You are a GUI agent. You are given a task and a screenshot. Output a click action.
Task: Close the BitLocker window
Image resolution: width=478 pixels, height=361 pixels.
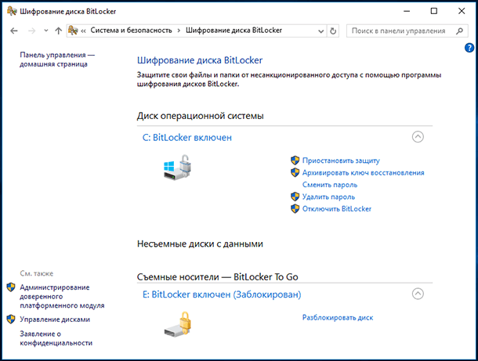click(462, 11)
